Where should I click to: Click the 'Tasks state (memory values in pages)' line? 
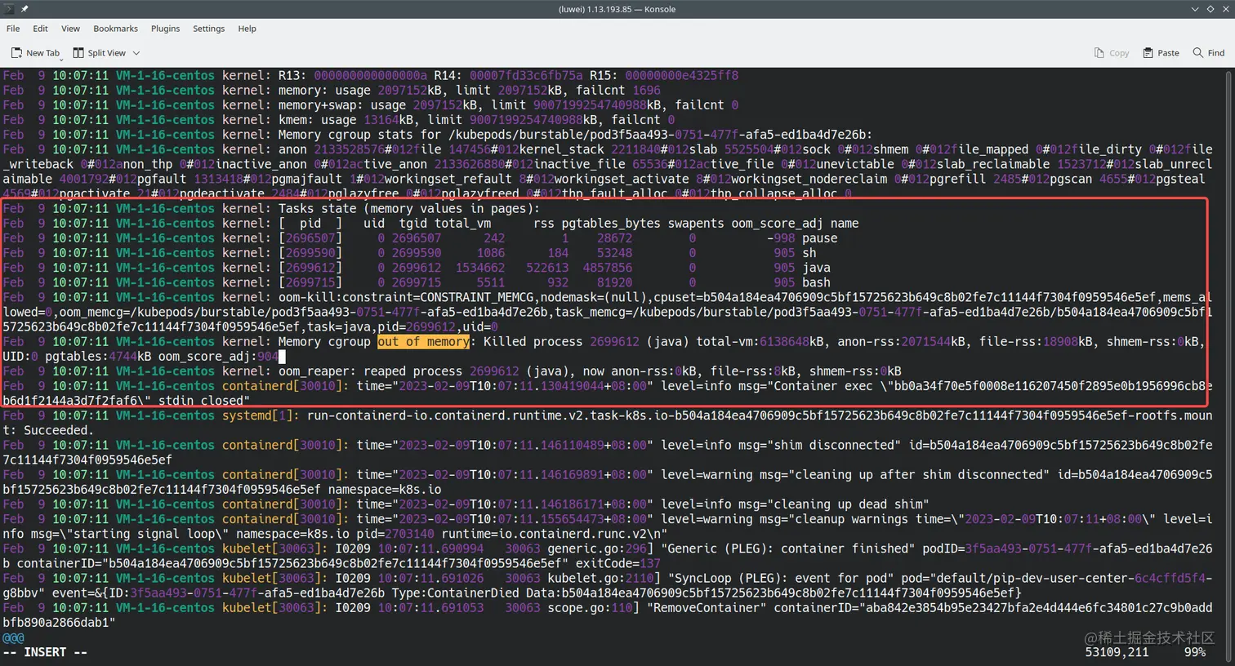coord(409,209)
